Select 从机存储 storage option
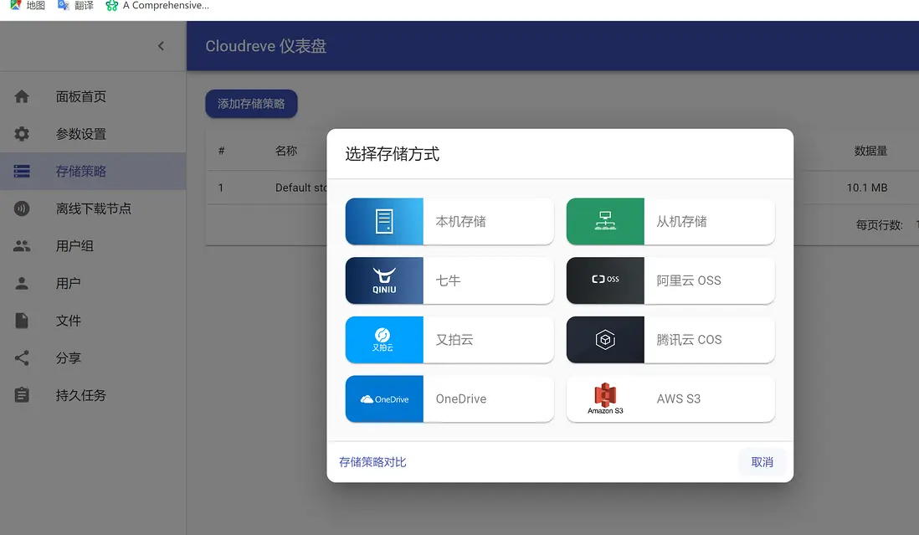 670,222
